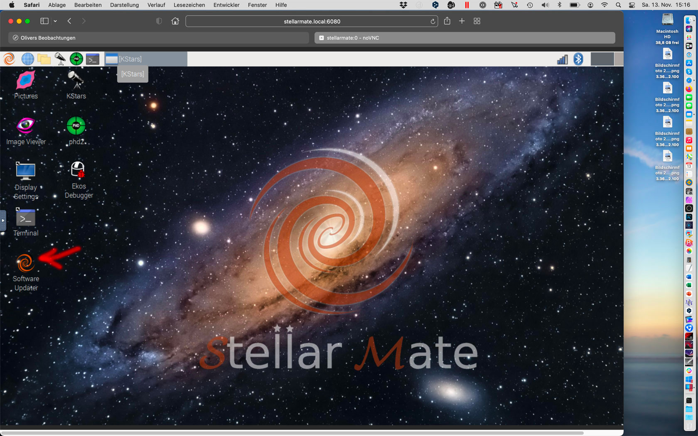
Task: Close the stellarmate:0 - noVNC tab
Action: [x=321, y=38]
